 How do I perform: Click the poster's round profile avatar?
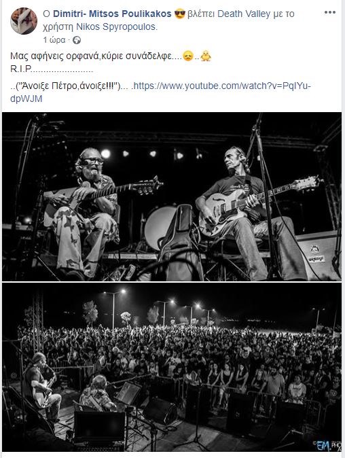coord(24,21)
